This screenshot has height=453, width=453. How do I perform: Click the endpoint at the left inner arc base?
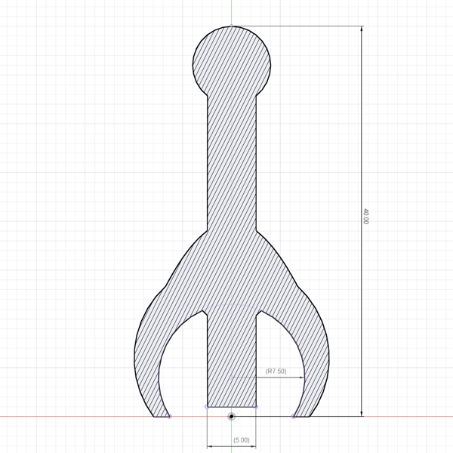[170, 416]
